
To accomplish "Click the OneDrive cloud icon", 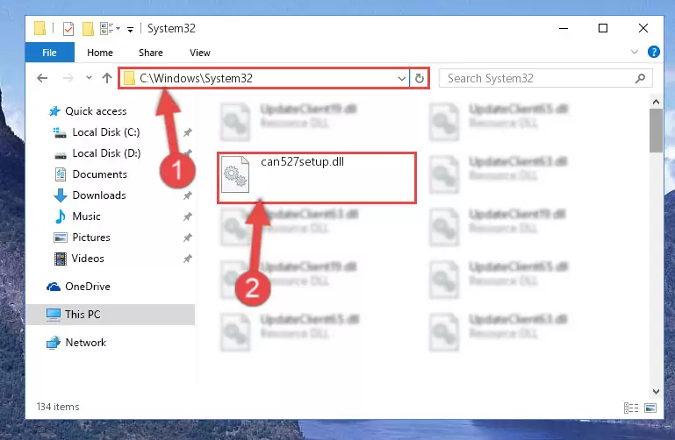I will tap(54, 287).
